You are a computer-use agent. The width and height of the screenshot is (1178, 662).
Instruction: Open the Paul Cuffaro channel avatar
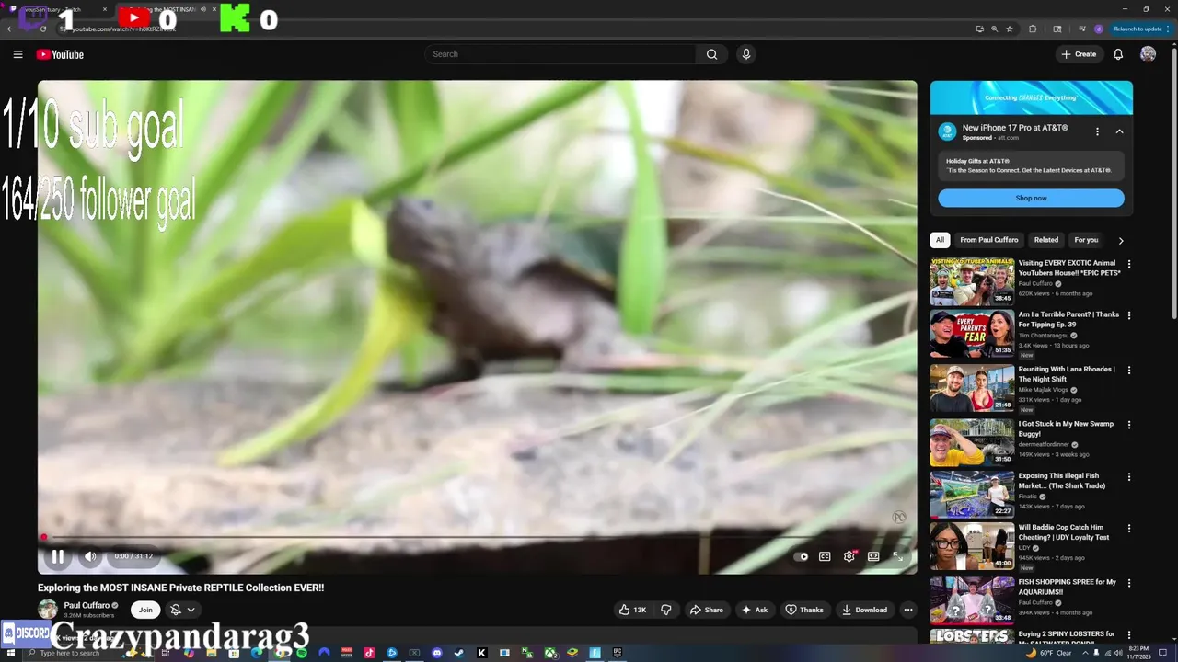pos(48,609)
